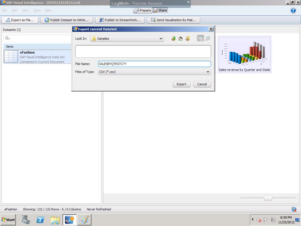Screen dimensions: 301x226
Task: Show hidden tray icons
Action: (x=252, y=220)
